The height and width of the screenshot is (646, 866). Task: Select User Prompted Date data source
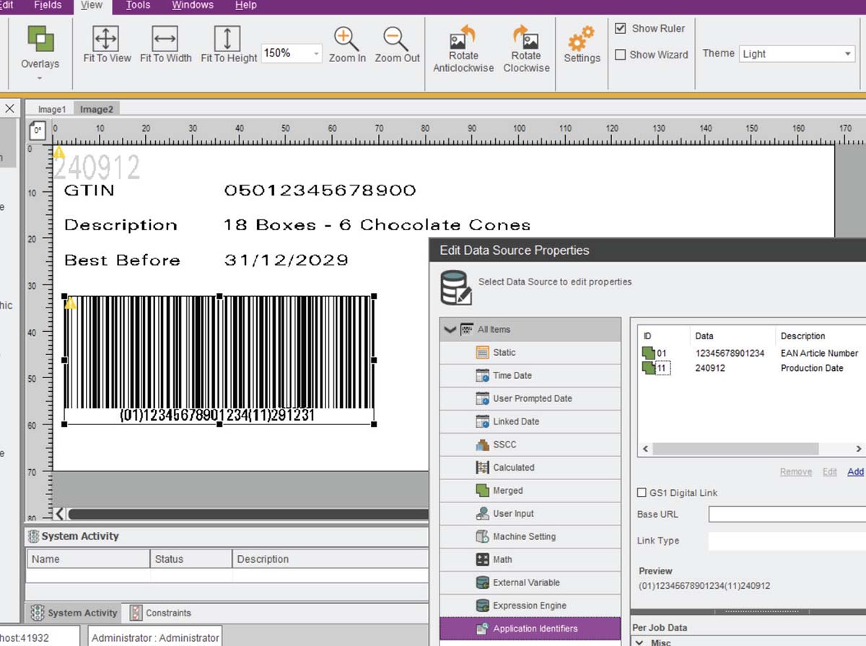(530, 398)
